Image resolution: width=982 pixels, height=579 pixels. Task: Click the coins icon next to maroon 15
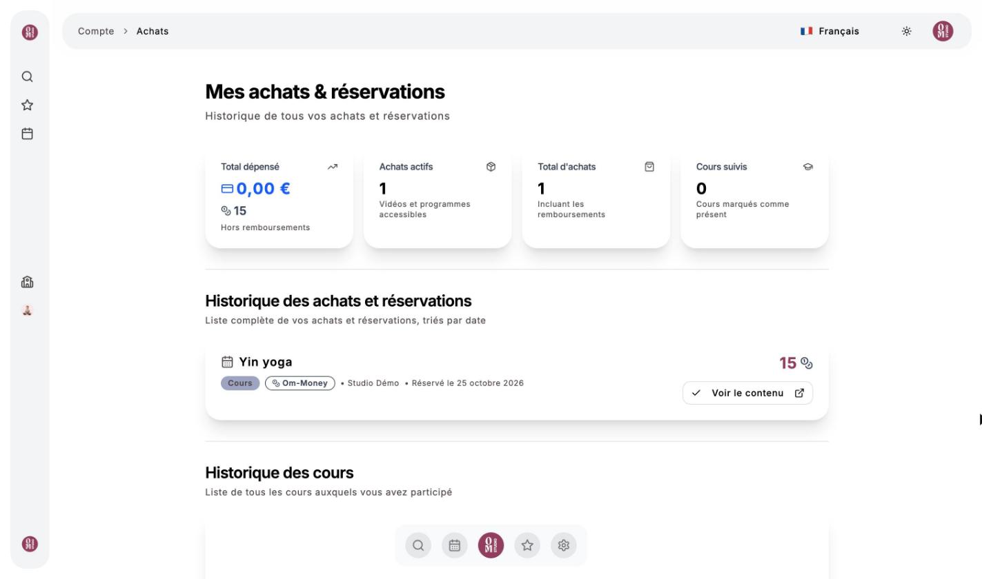click(806, 363)
